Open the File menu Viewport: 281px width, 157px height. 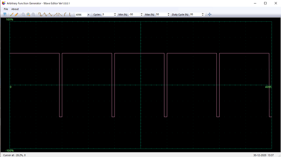tap(6, 9)
